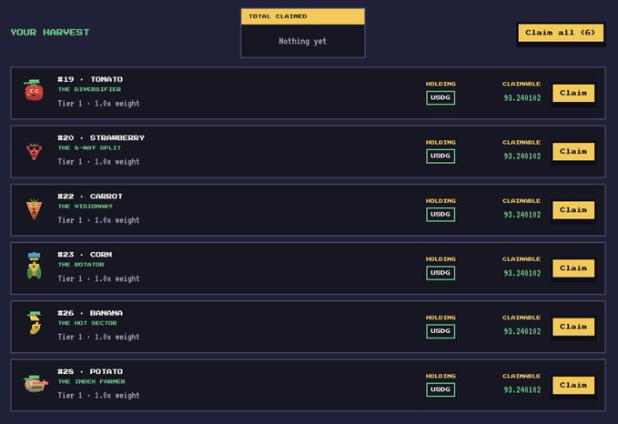Claim rewards for #28 Potato
This screenshot has height=424, width=618.
tap(573, 385)
